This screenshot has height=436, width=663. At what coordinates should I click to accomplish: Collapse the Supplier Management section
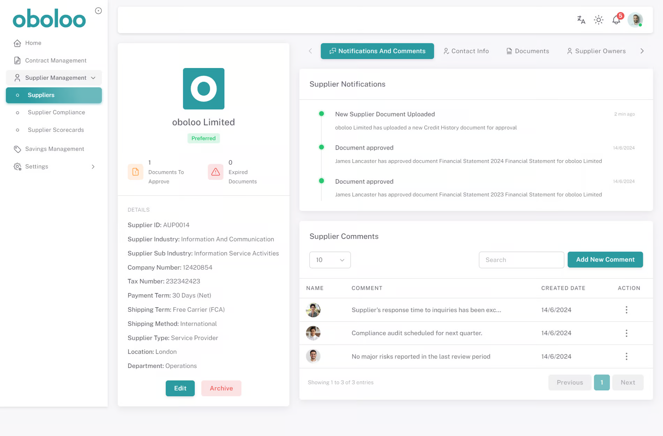click(x=93, y=78)
